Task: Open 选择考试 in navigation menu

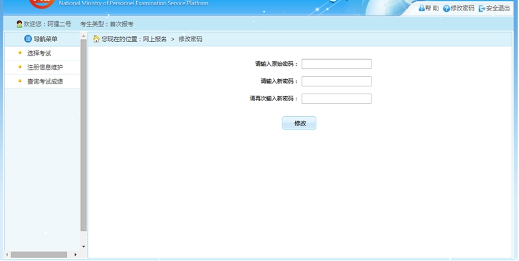Action: (39, 53)
